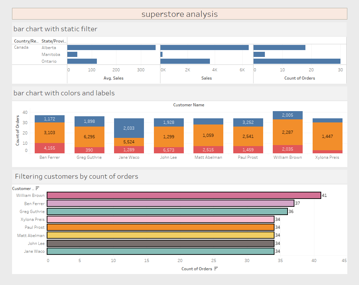359x285 pixels.
Task: Click the Sales axis title
Action: (206, 78)
